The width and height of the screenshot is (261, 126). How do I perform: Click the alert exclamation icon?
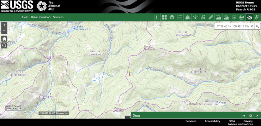(x=156, y=17)
